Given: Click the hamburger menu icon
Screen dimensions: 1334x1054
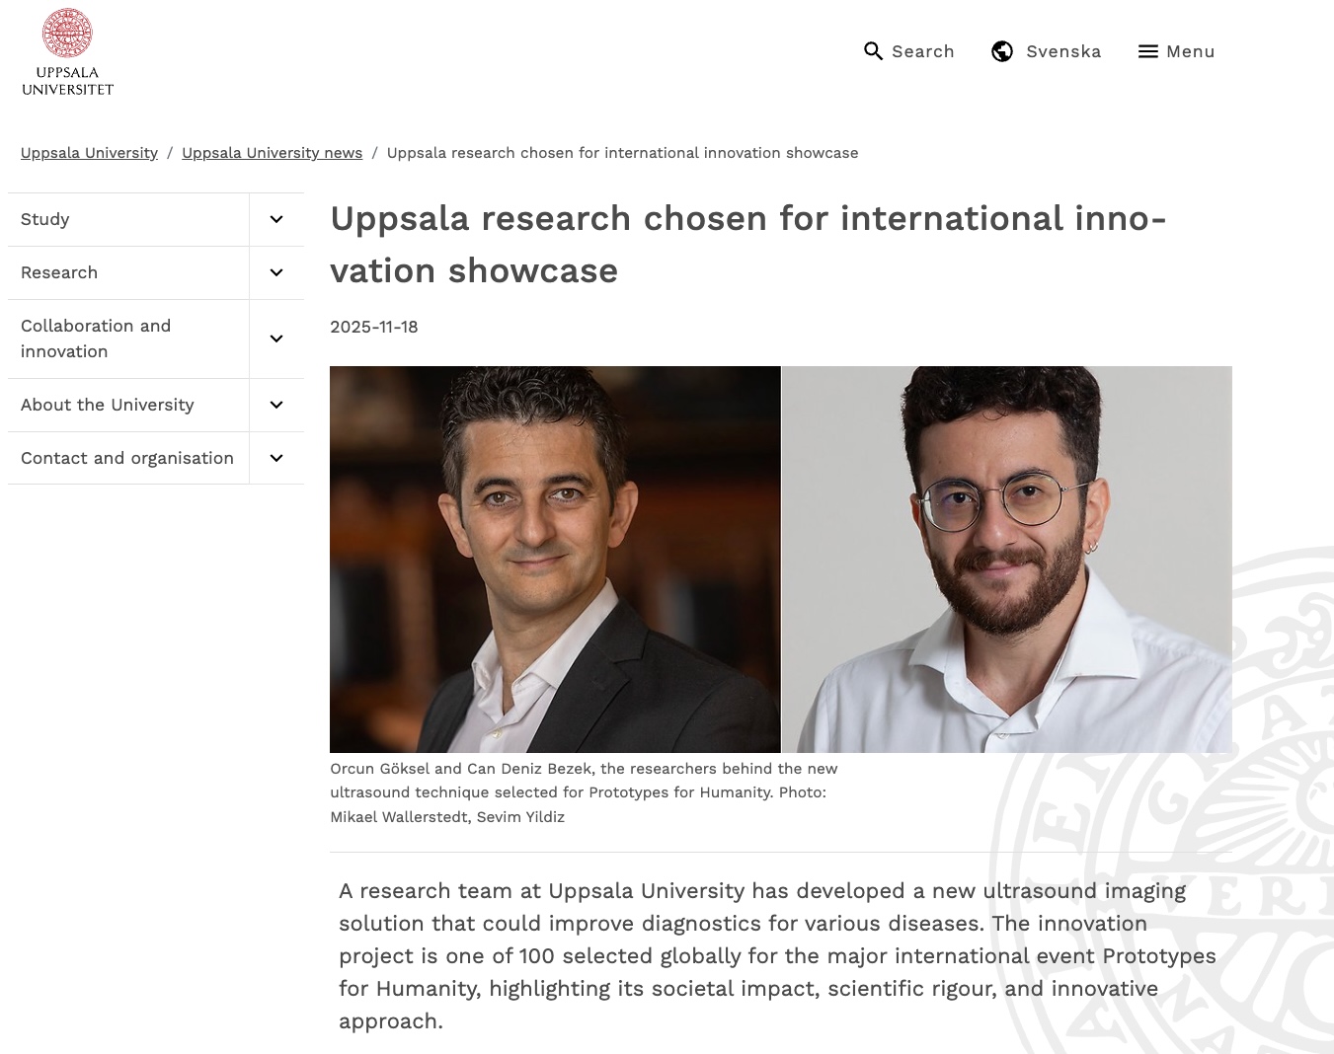Looking at the screenshot, I should [x=1147, y=51].
